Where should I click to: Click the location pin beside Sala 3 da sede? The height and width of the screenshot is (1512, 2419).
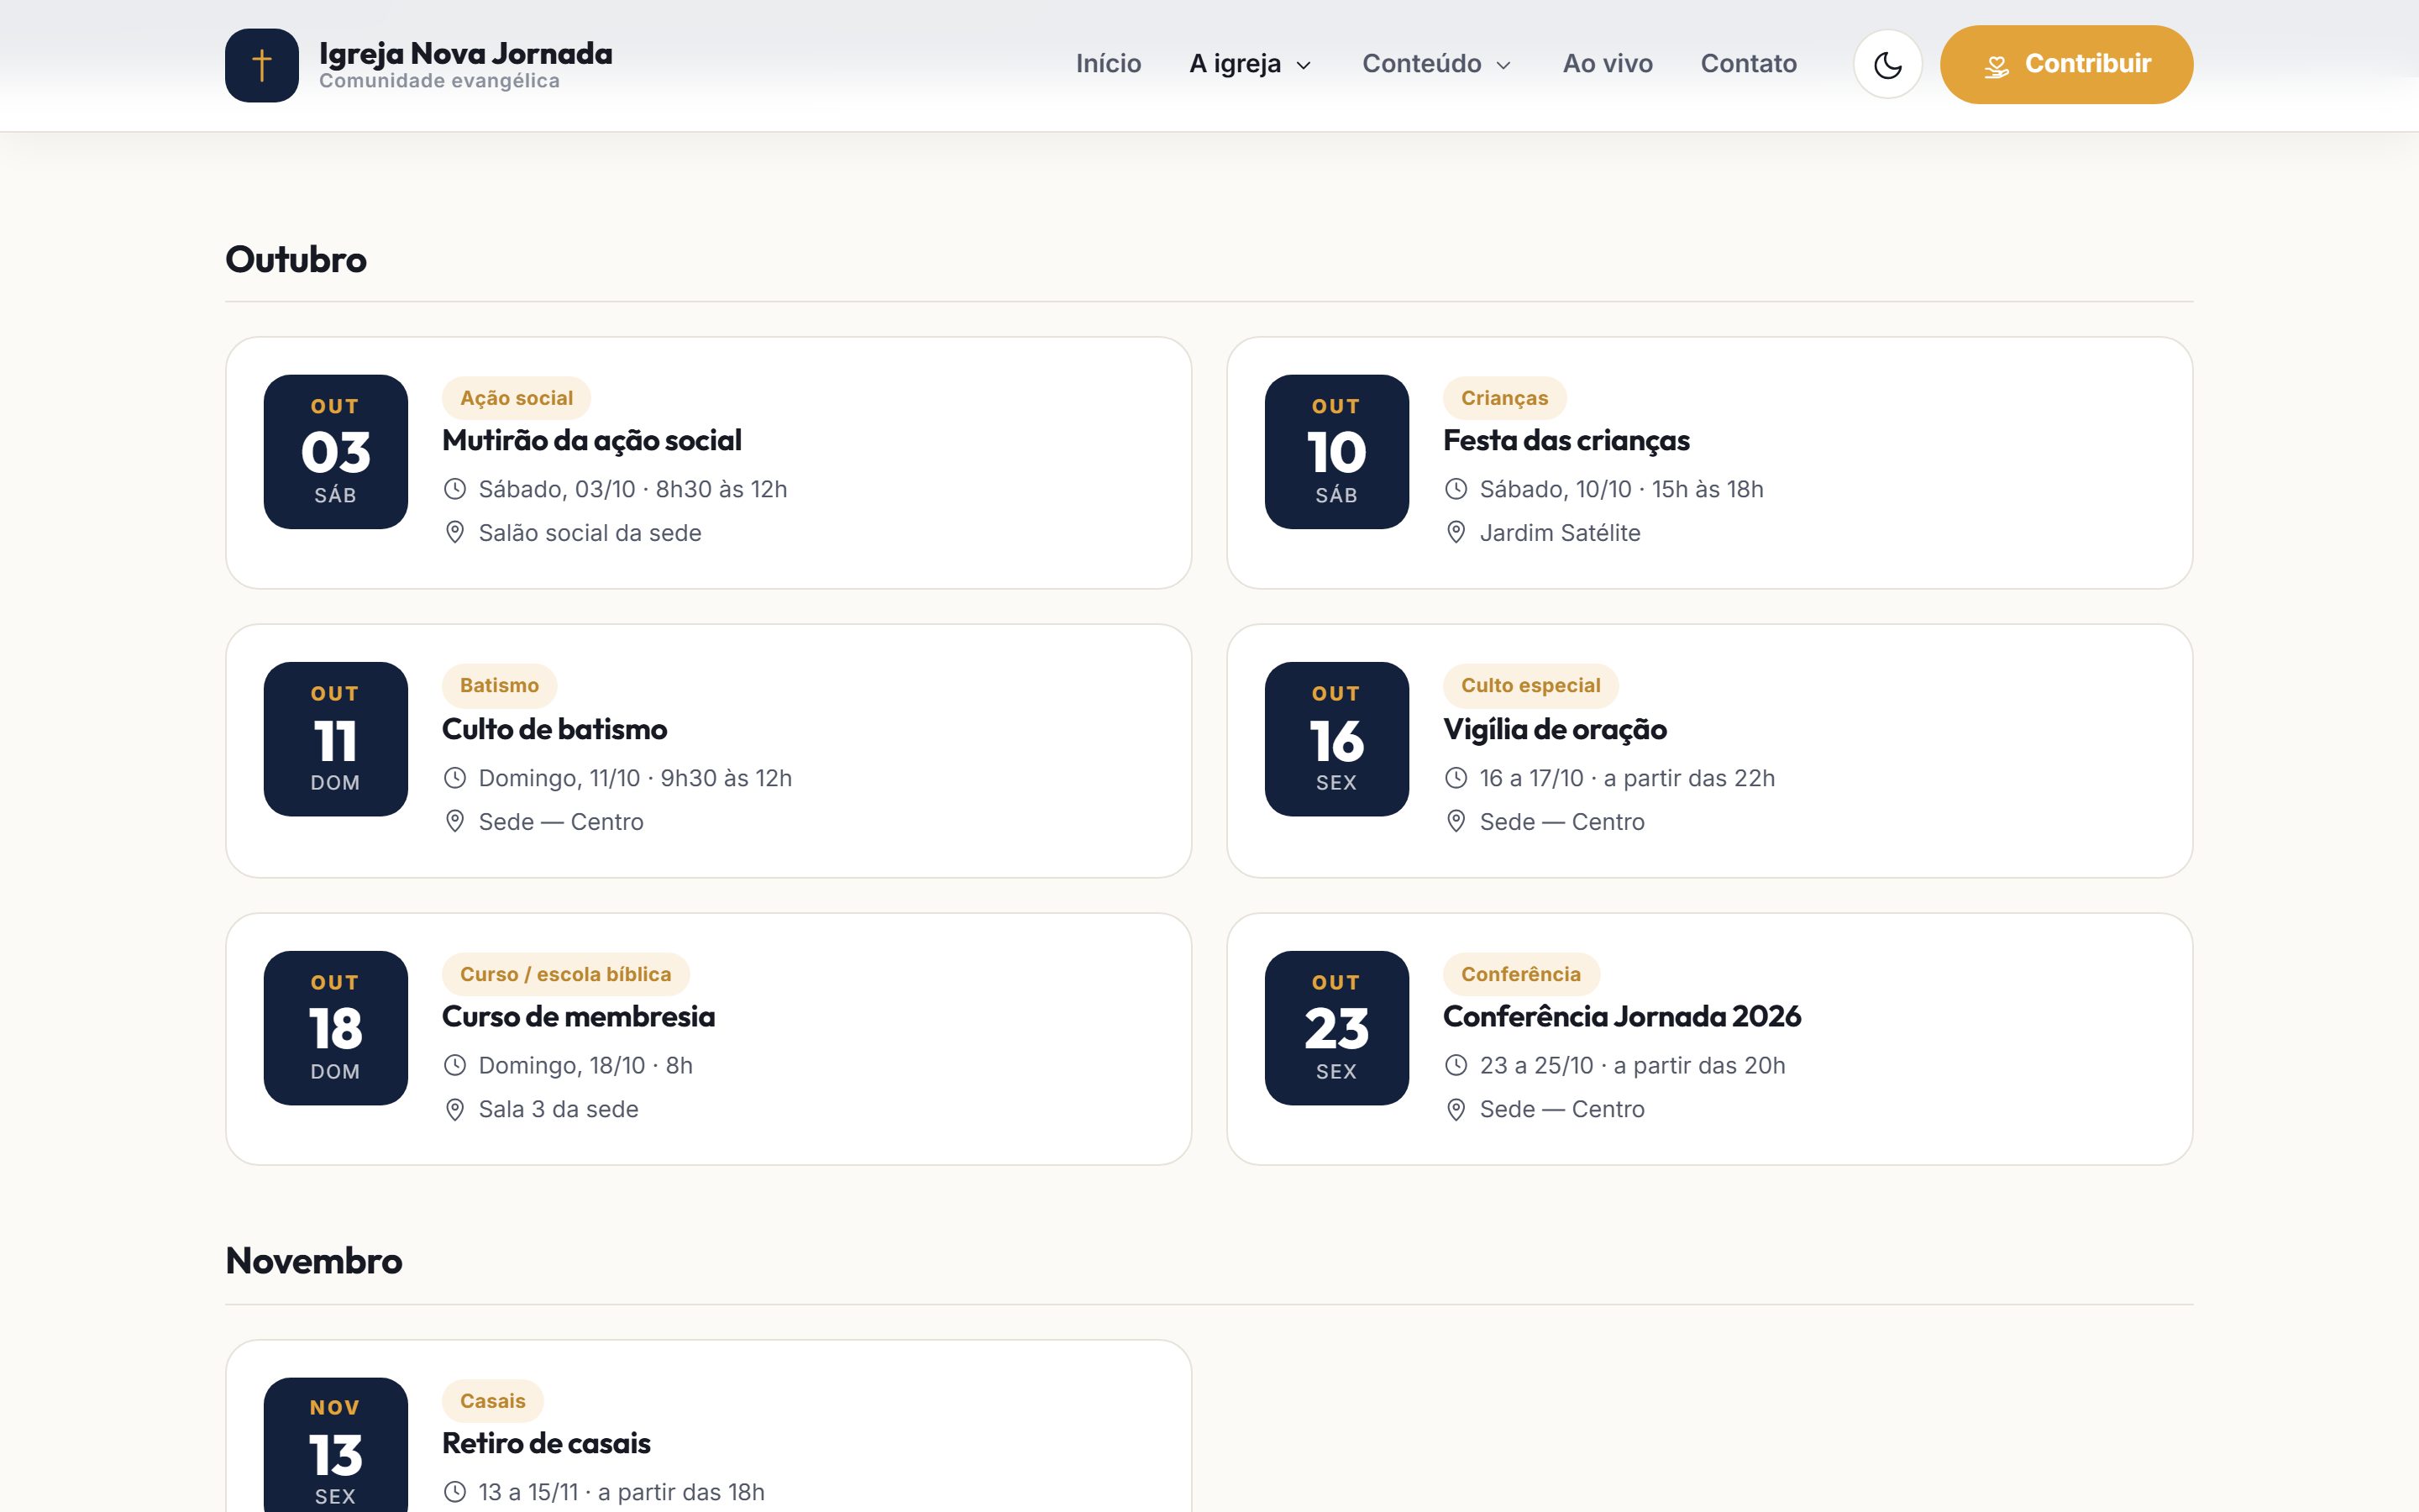[x=454, y=1109]
